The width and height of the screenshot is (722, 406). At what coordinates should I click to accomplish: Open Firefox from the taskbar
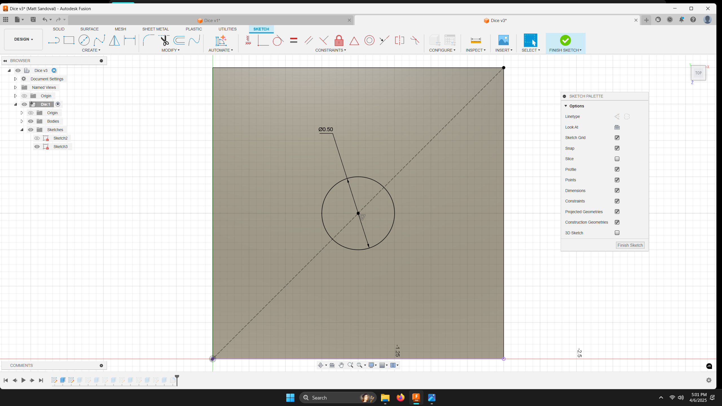point(400,398)
